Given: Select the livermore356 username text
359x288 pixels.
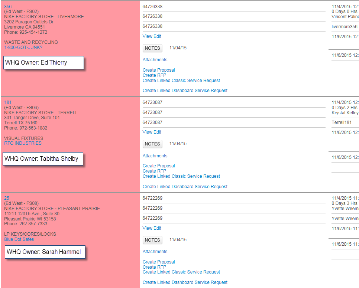Looking at the screenshot, I should pos(345,27).
